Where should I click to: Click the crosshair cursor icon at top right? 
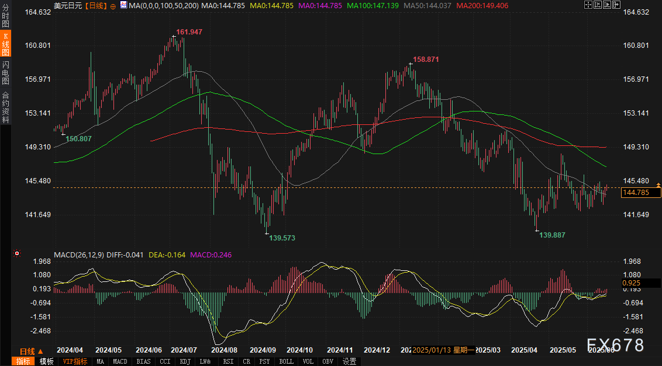pos(588,5)
